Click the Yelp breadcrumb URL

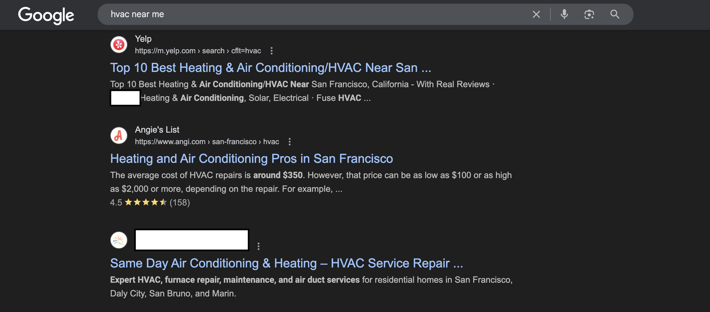tap(198, 51)
